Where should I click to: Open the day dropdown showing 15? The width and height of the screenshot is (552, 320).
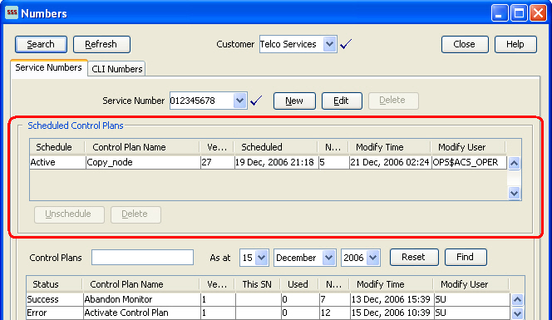pyautogui.click(x=262, y=258)
